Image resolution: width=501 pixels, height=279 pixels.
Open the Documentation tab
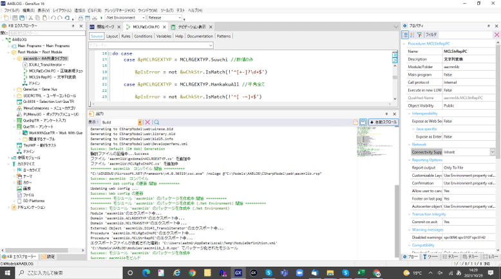(x=200, y=37)
